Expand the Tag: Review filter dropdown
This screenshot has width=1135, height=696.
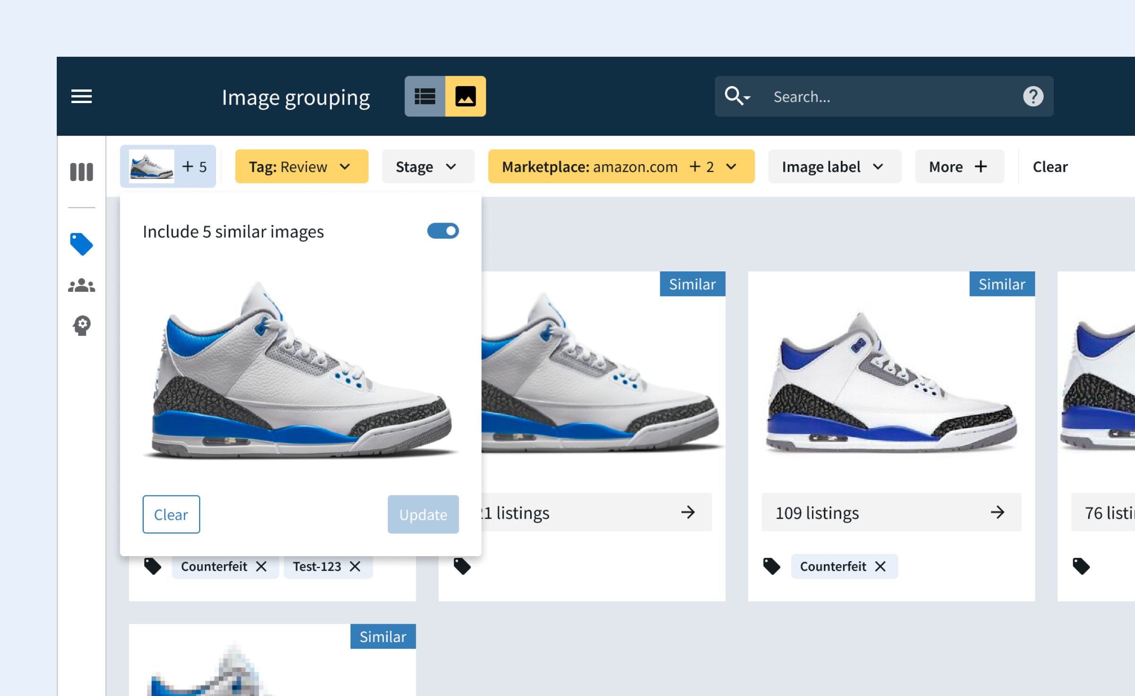301,166
